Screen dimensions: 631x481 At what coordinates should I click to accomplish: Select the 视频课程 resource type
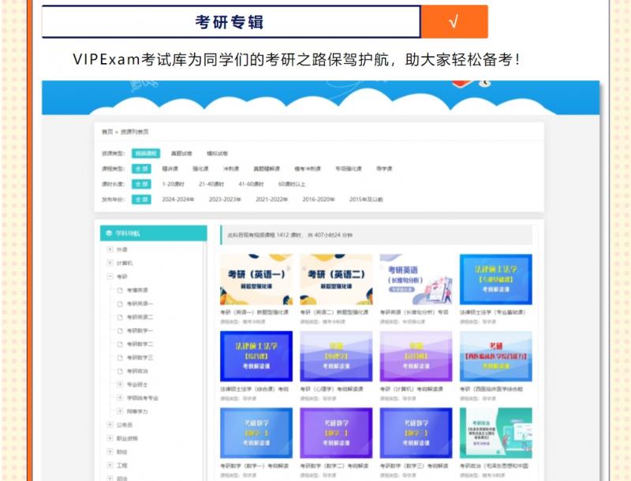[x=146, y=153]
